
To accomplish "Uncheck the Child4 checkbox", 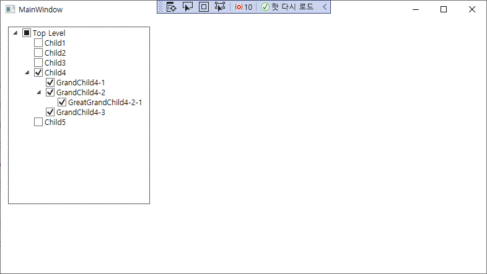I will (x=38, y=72).
